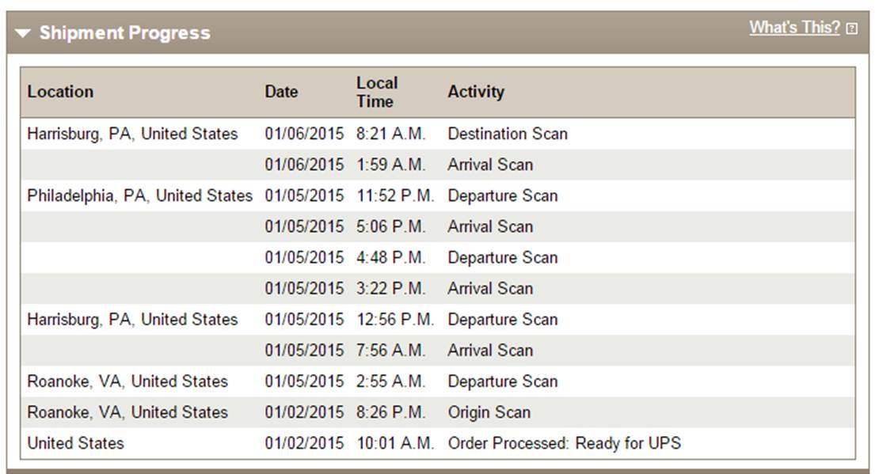Select the 5:06 P.M. Arrival Scan row
Screen dimensions: 879x474
(438, 226)
